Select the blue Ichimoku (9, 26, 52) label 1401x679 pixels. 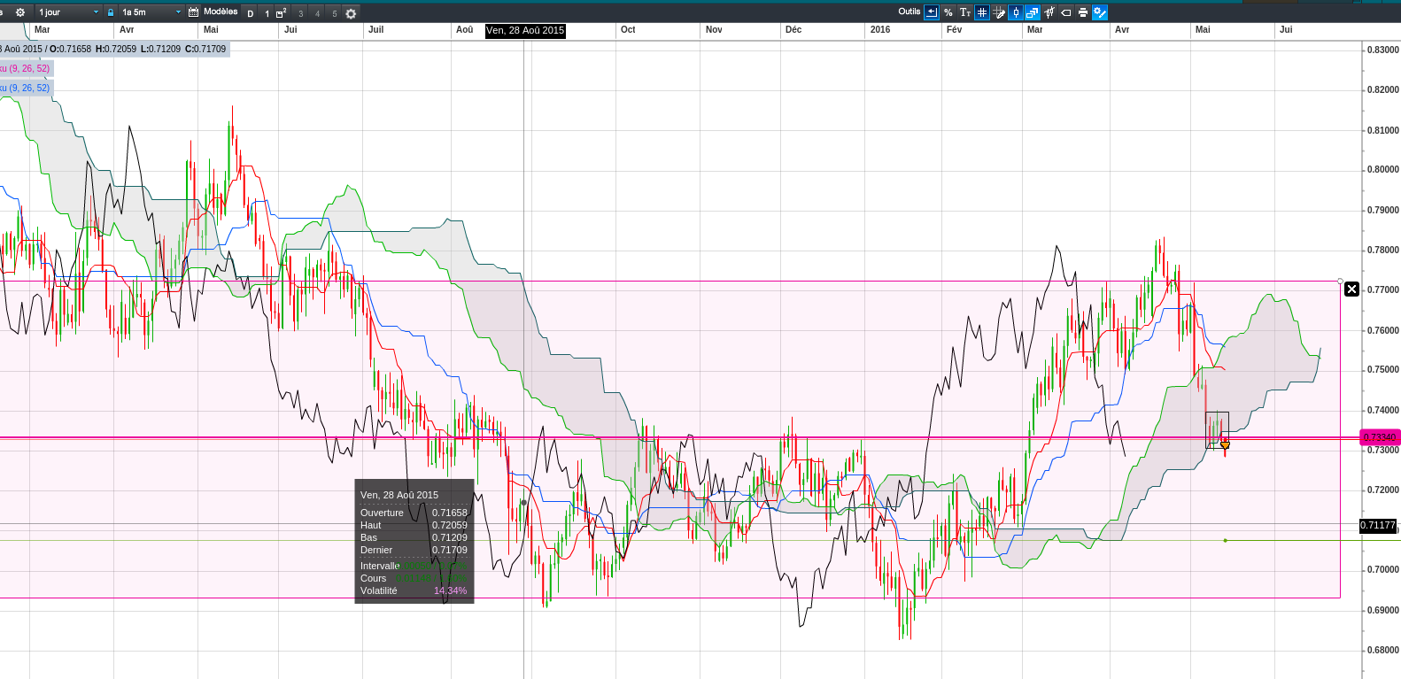(x=26, y=88)
